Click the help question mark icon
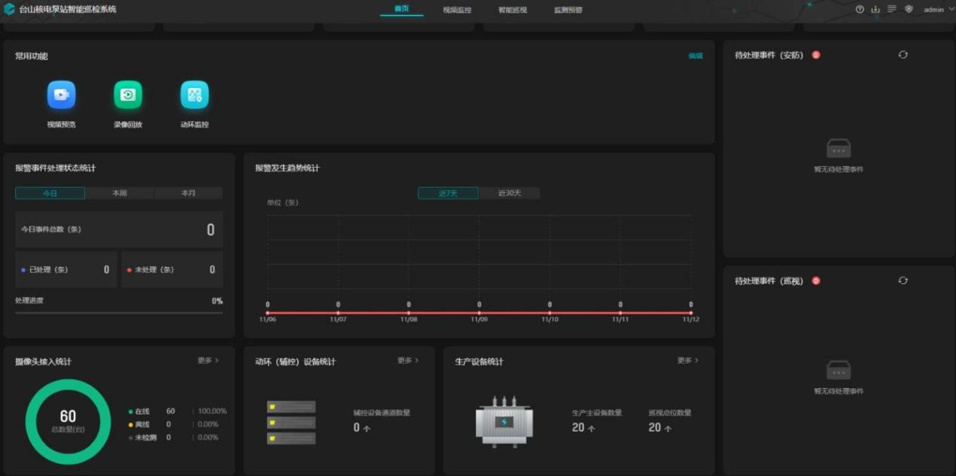This screenshot has width=956, height=476. click(860, 10)
